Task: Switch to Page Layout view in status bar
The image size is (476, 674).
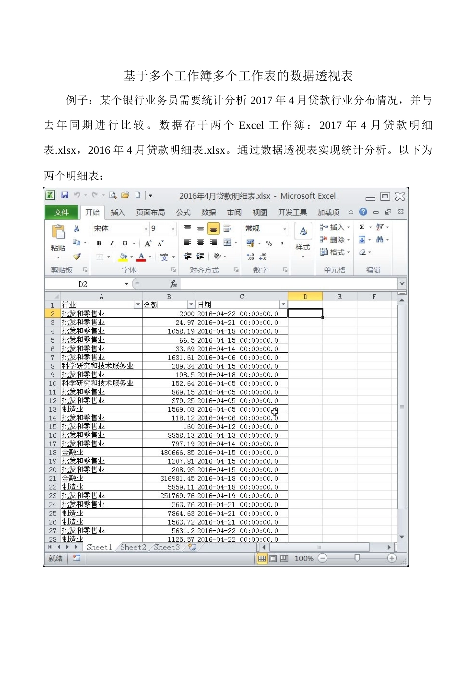Action: [273, 558]
